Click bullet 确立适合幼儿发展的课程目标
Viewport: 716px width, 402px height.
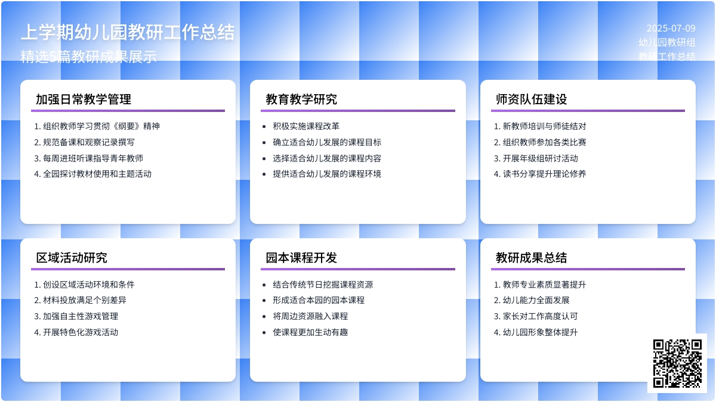[x=327, y=142]
